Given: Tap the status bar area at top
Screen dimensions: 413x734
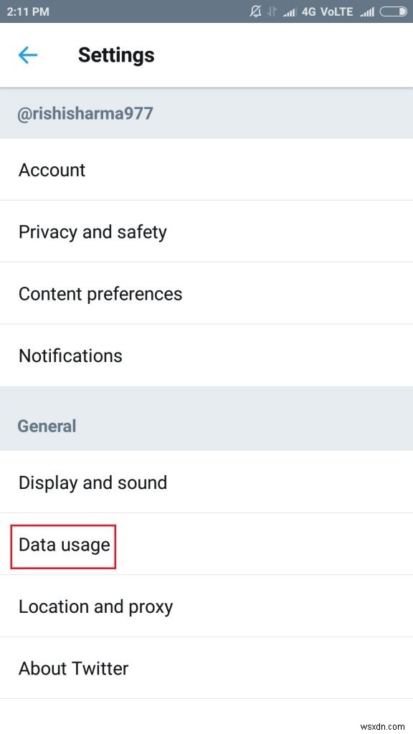Looking at the screenshot, I should 206,11.
